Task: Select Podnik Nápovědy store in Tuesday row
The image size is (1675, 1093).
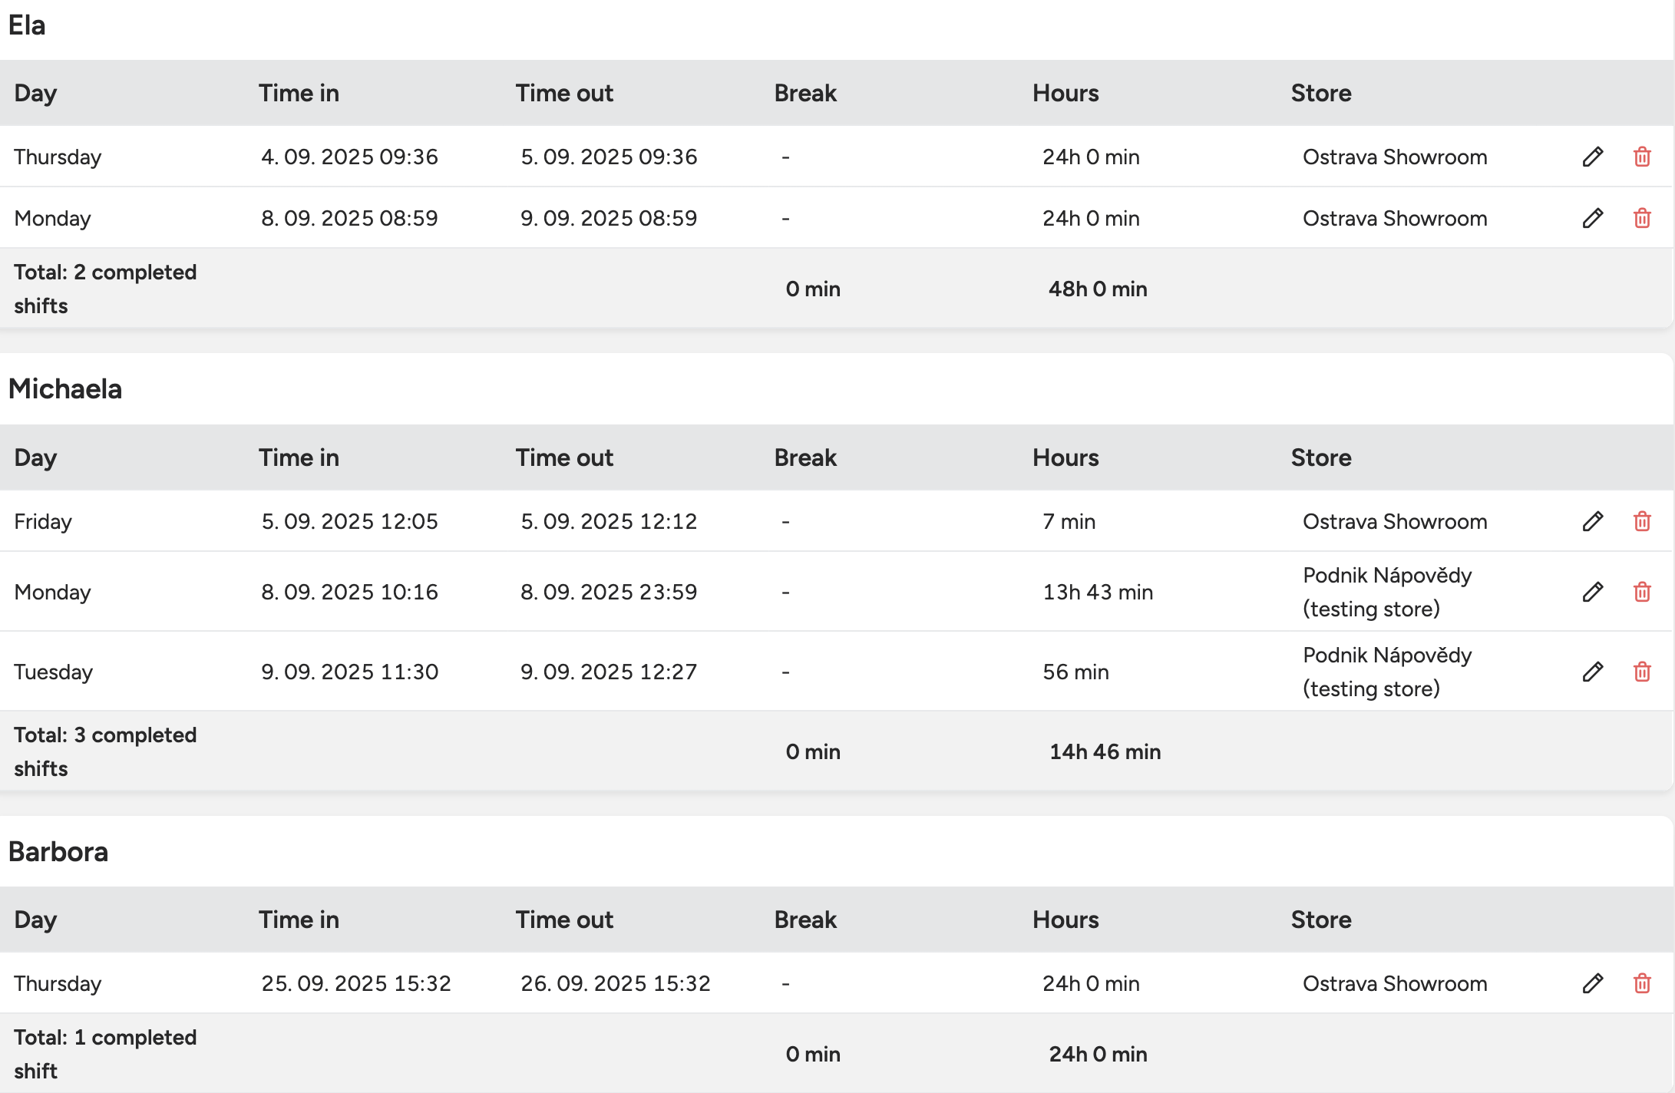Action: click(1386, 672)
